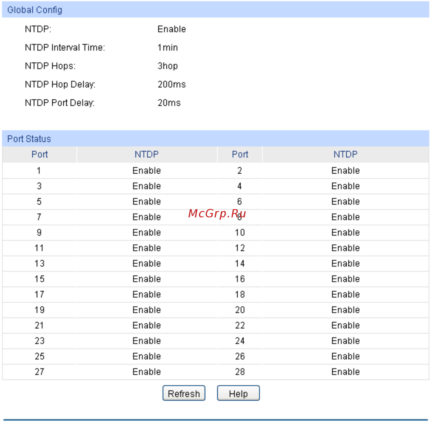This screenshot has width=431, height=426.
Task: Click the NTDP Hops label
Action: pos(50,66)
